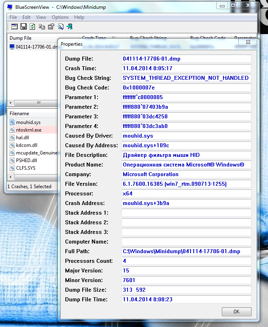Select the ntoskrnl.exe row

click(28, 130)
